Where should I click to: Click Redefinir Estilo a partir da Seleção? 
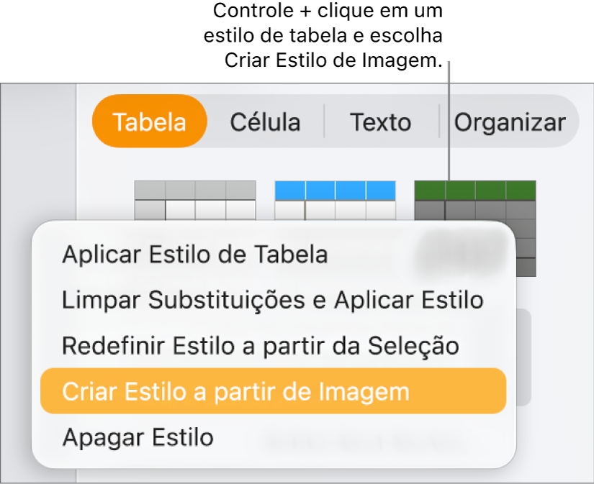258,346
